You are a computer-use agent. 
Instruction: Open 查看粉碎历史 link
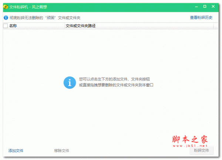point(201,17)
